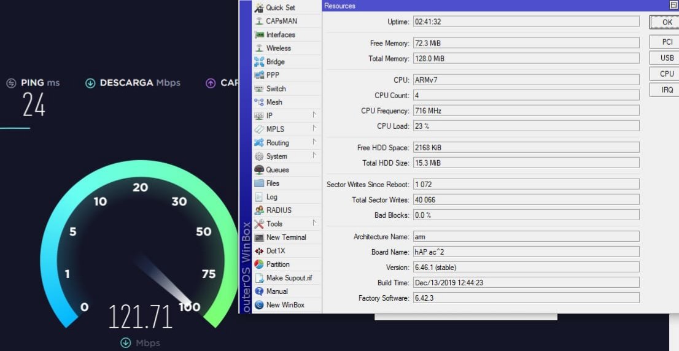This screenshot has width=679, height=351.
Task: Click the Make Supout.rif file icon
Action: [259, 278]
